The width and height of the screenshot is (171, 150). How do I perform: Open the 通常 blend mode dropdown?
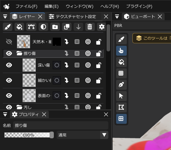82,135
